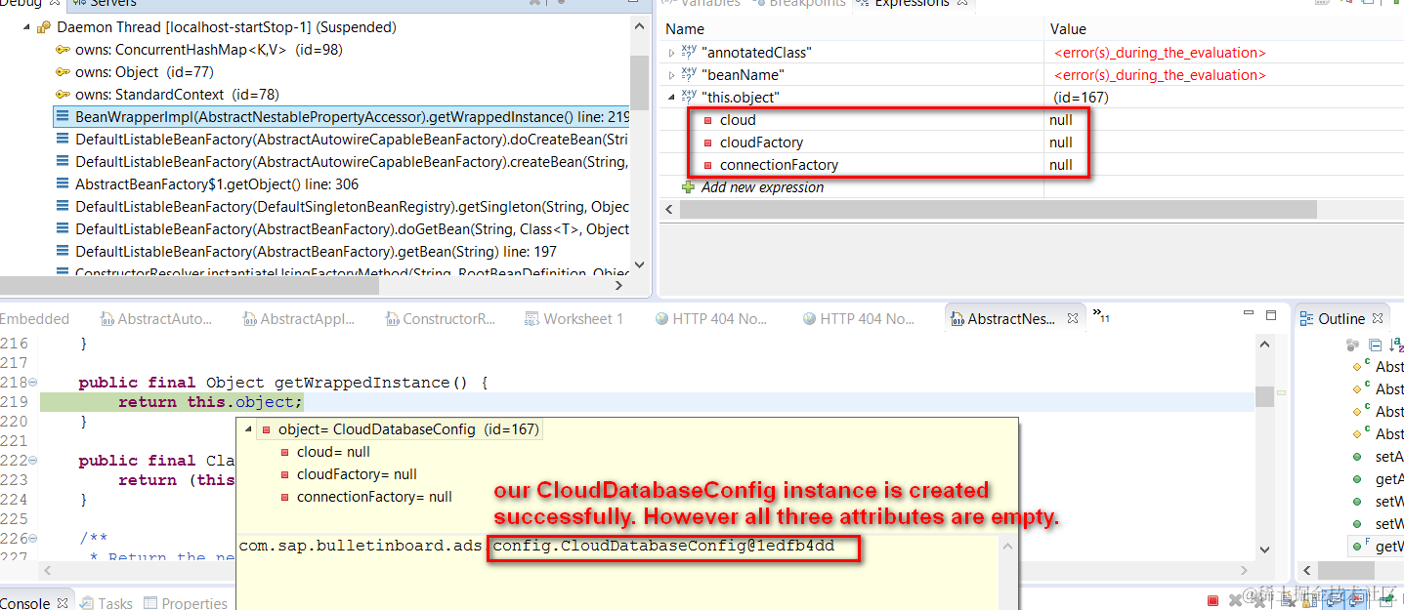
Task: Click Add new expression
Action: [x=762, y=187]
